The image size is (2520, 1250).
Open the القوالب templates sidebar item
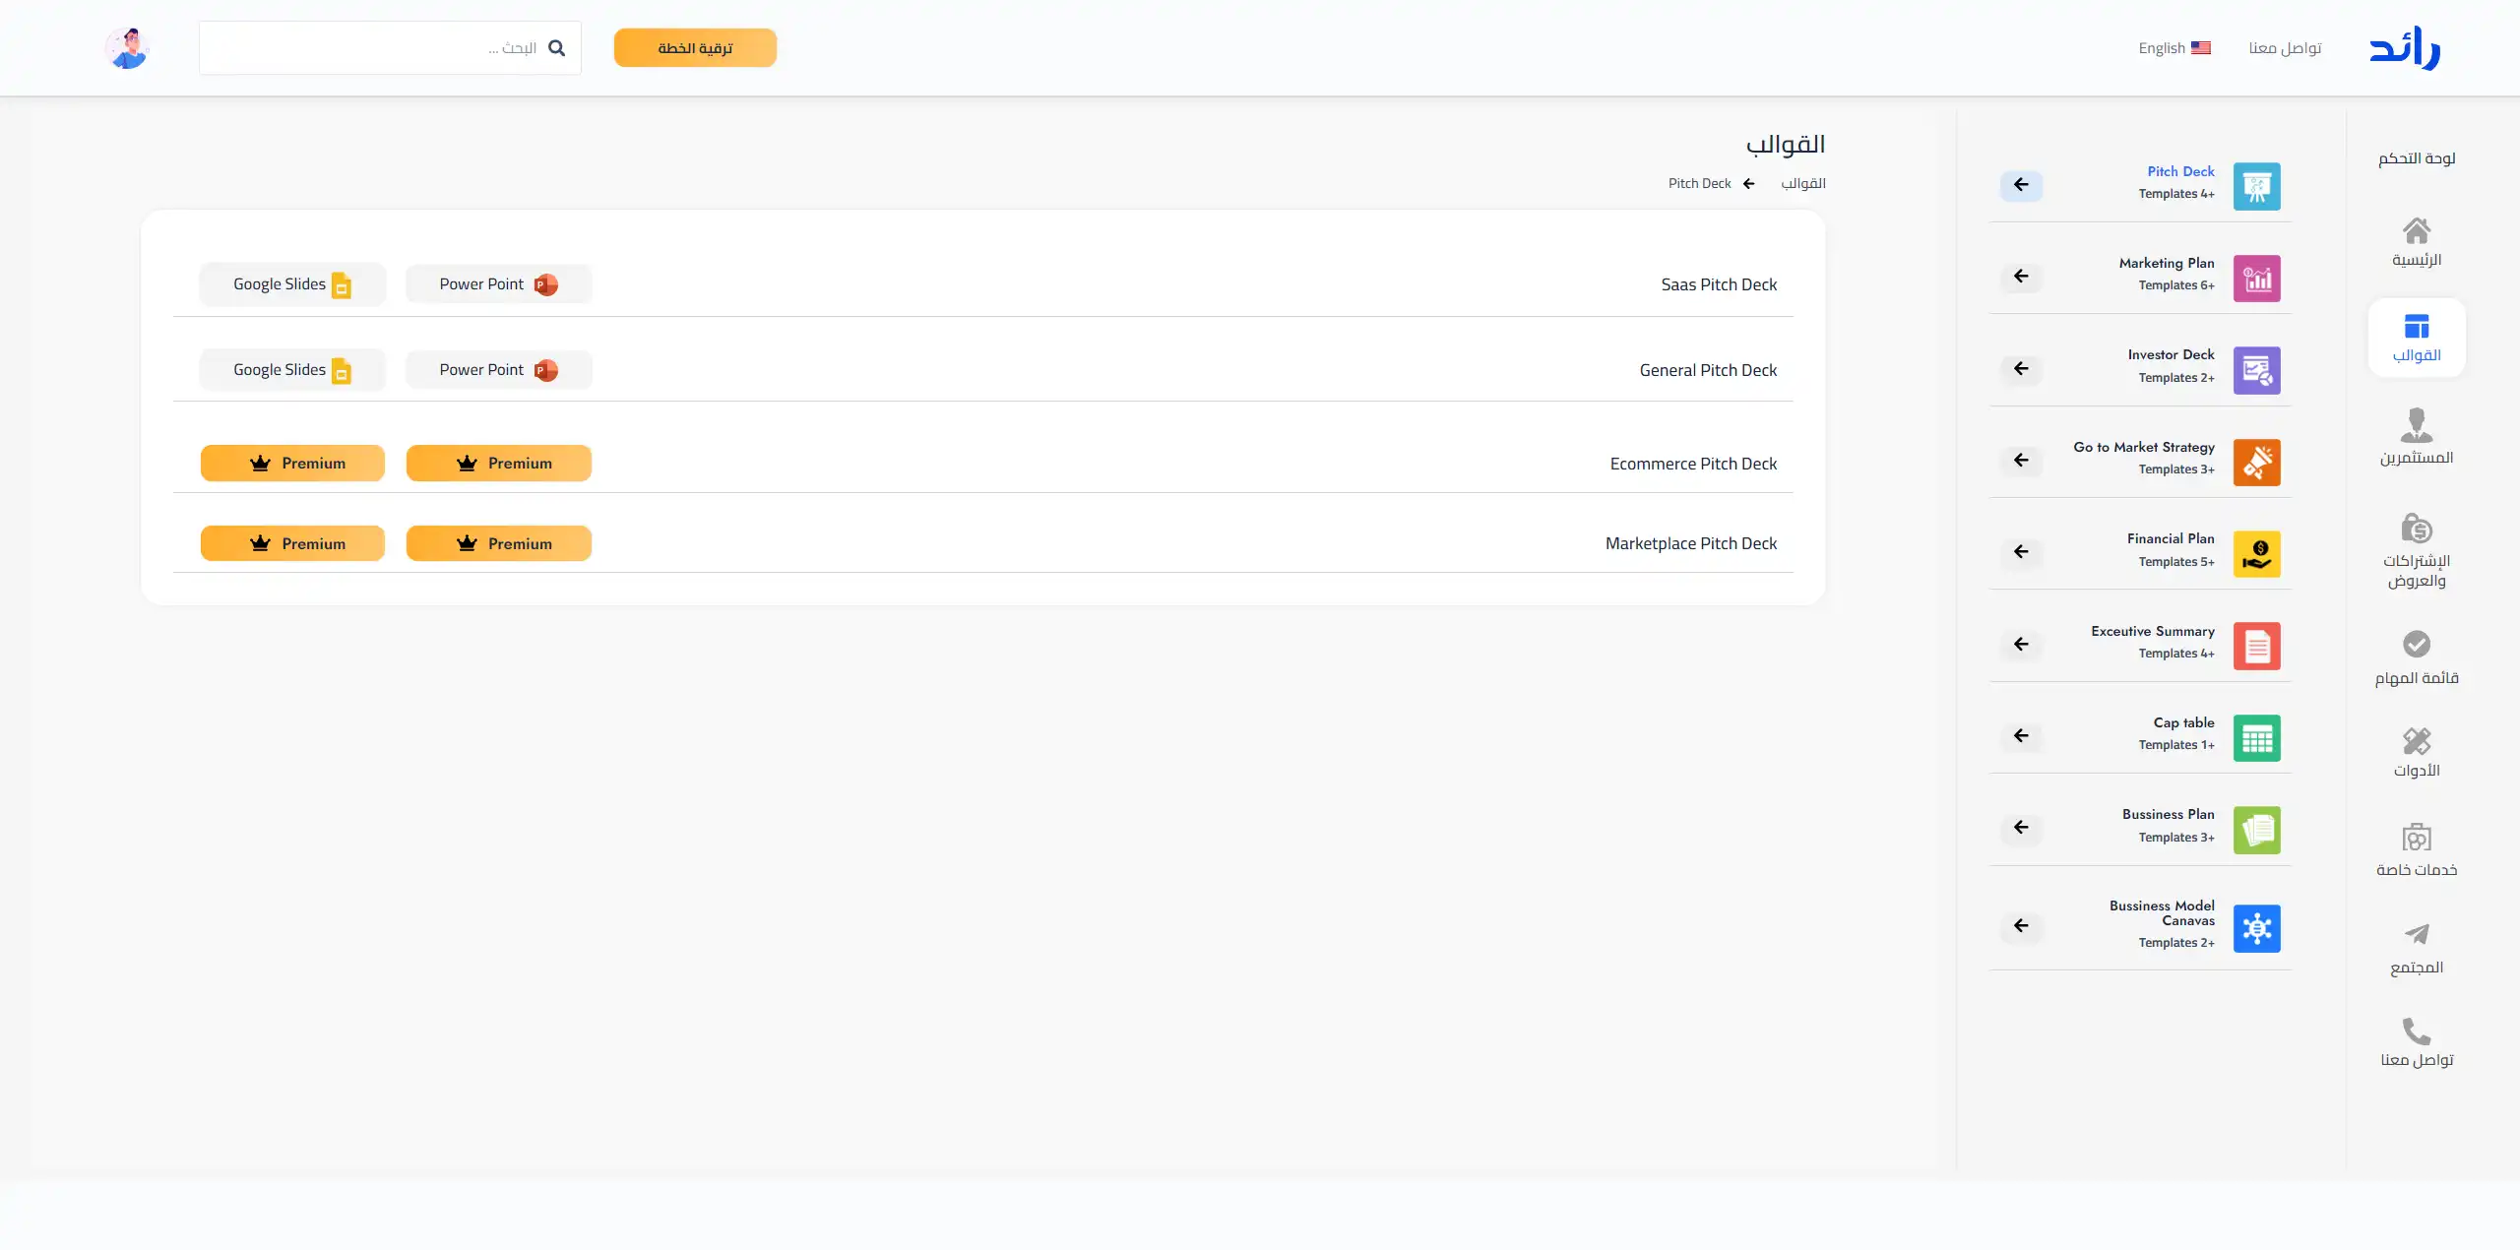coord(2416,338)
